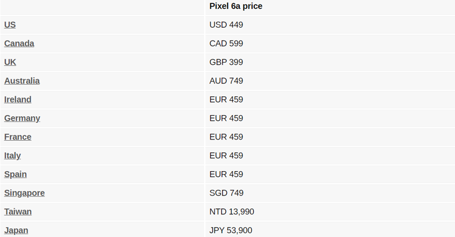
Task: Click the NTD 13,990 price cell
Action: point(232,212)
